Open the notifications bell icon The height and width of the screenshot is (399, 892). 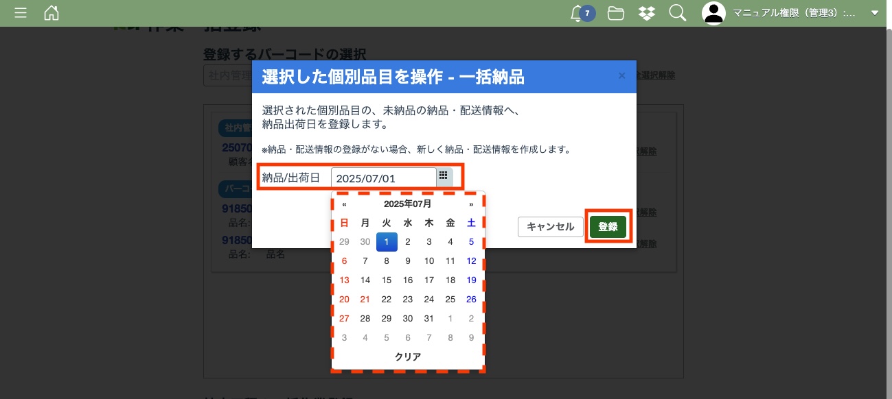(x=577, y=13)
